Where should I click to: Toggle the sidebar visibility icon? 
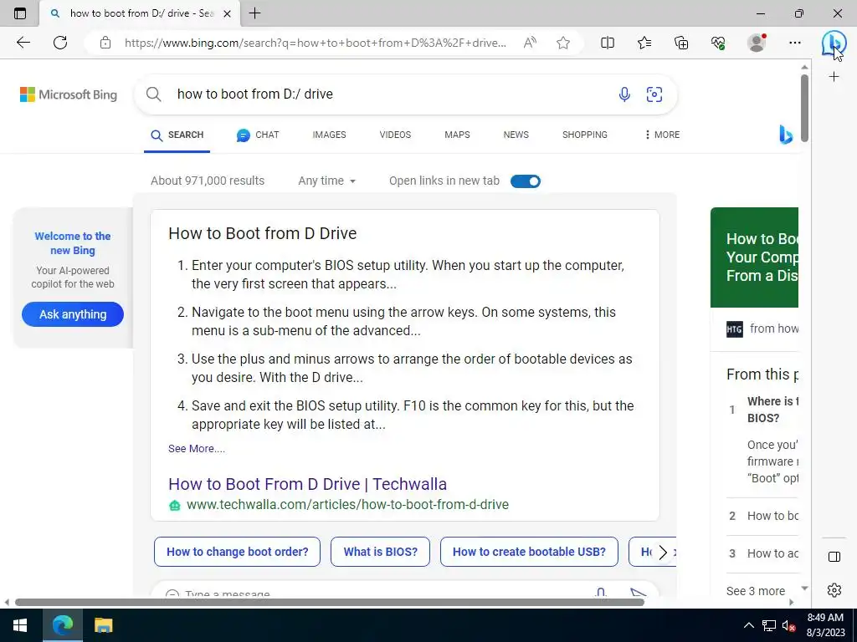[834, 556]
